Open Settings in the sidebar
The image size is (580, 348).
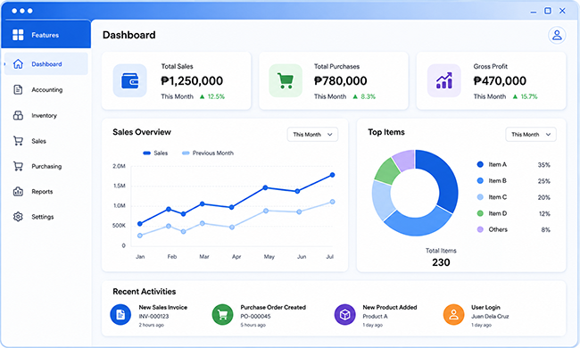[x=46, y=217]
